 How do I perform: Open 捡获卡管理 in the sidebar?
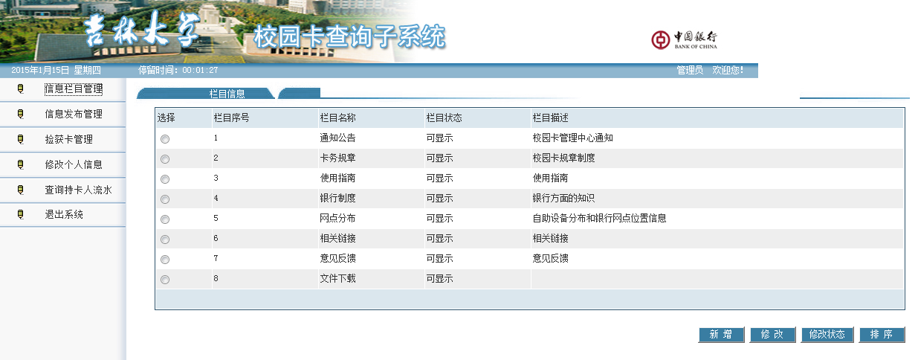[68, 139]
